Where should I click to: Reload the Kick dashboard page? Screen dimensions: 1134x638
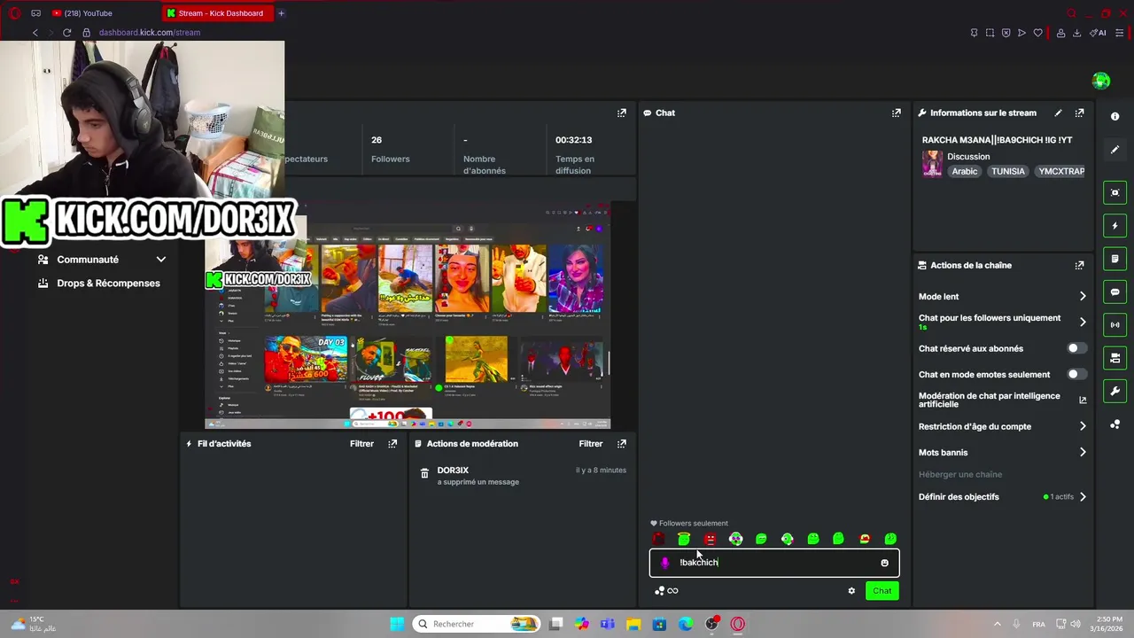point(66,33)
